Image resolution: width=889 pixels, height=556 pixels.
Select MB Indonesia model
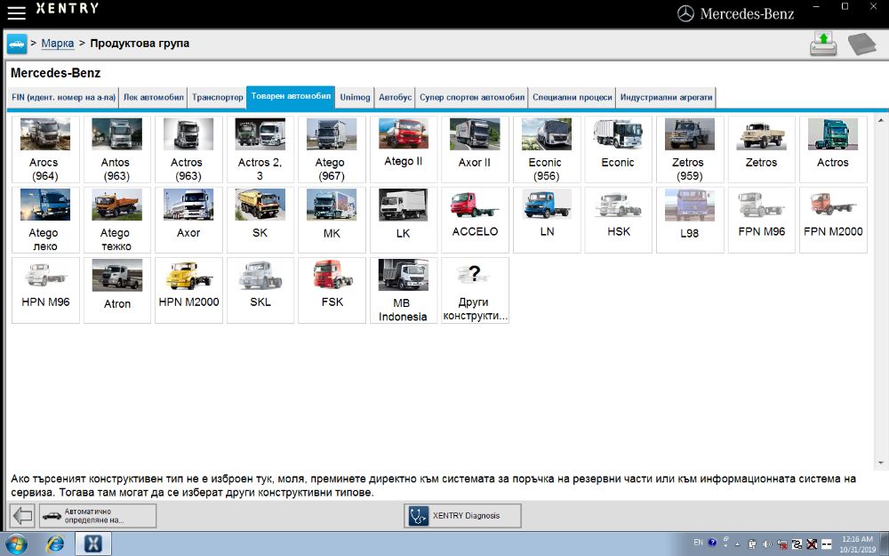tap(403, 291)
